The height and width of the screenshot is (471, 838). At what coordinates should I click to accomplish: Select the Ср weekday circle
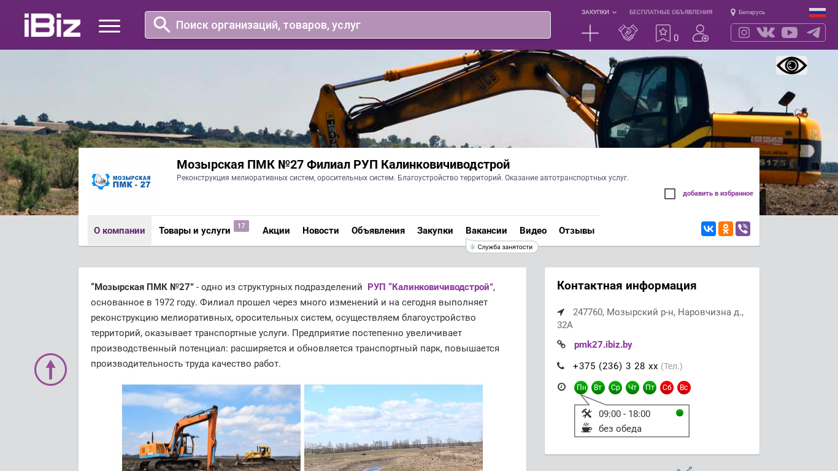tap(615, 388)
